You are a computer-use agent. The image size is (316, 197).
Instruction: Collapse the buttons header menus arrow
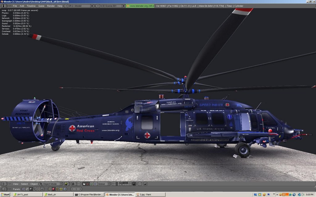coord(10,189)
